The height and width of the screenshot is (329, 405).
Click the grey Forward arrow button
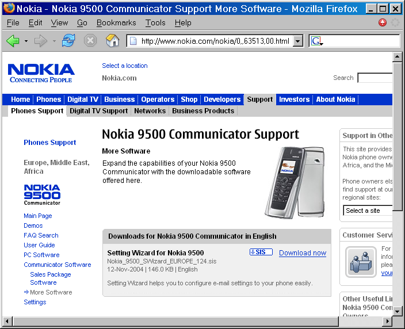(40, 41)
